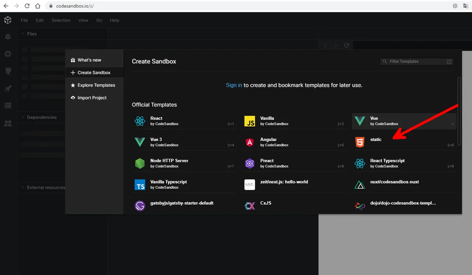Screen dimensions: 472x275
Task: Choose the Vue template logo
Action: 360,121
